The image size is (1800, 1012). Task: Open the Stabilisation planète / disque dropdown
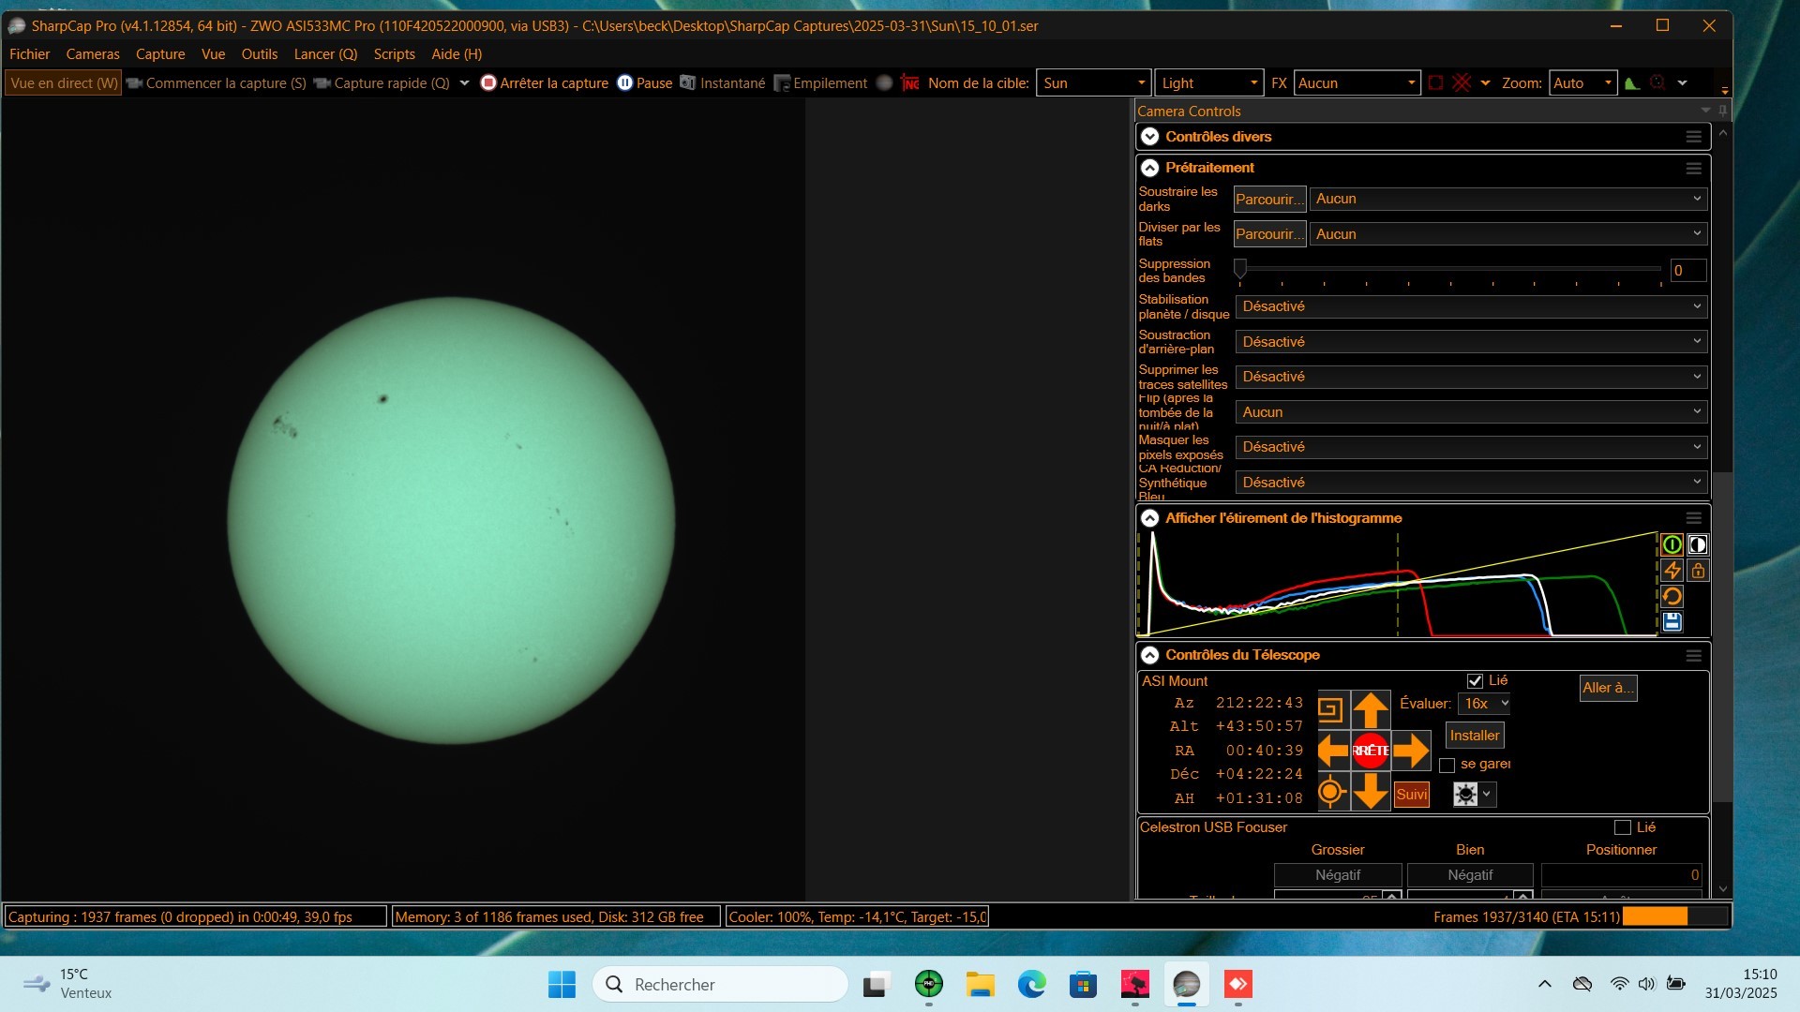pyautogui.click(x=1471, y=306)
